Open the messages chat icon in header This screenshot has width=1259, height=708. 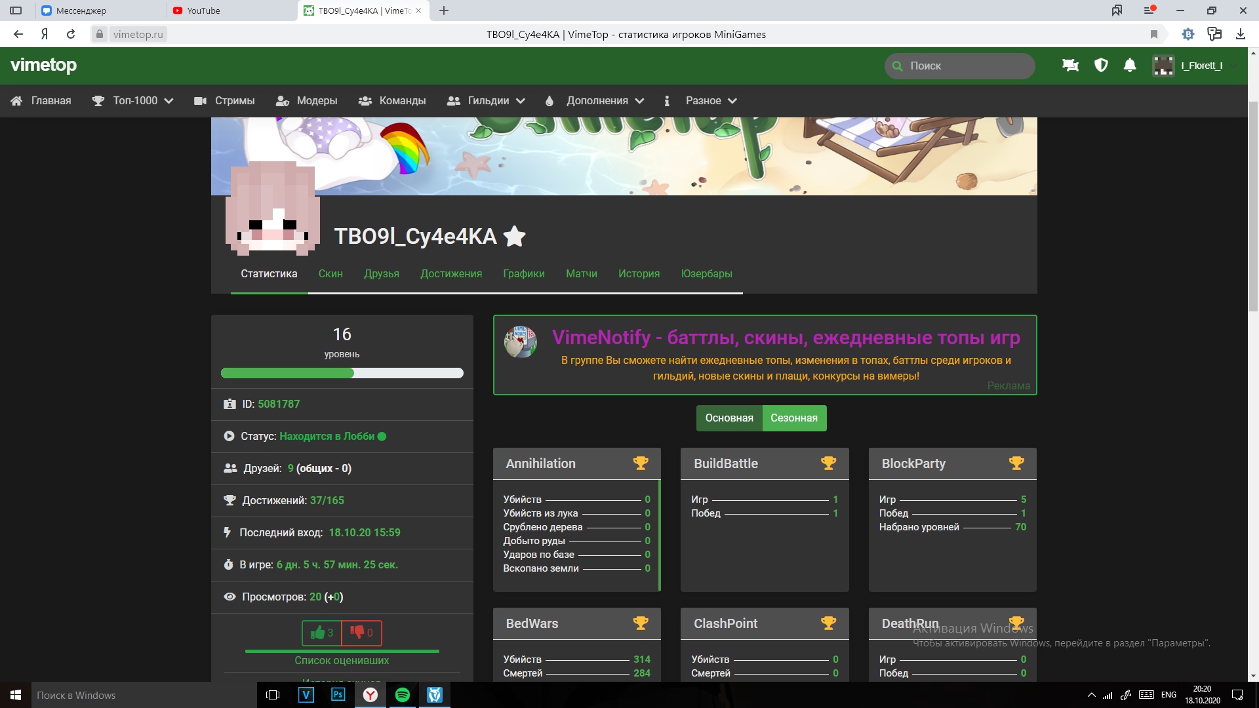(x=1070, y=66)
